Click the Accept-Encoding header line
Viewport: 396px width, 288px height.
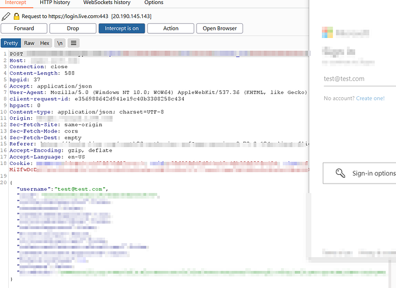click(x=61, y=150)
